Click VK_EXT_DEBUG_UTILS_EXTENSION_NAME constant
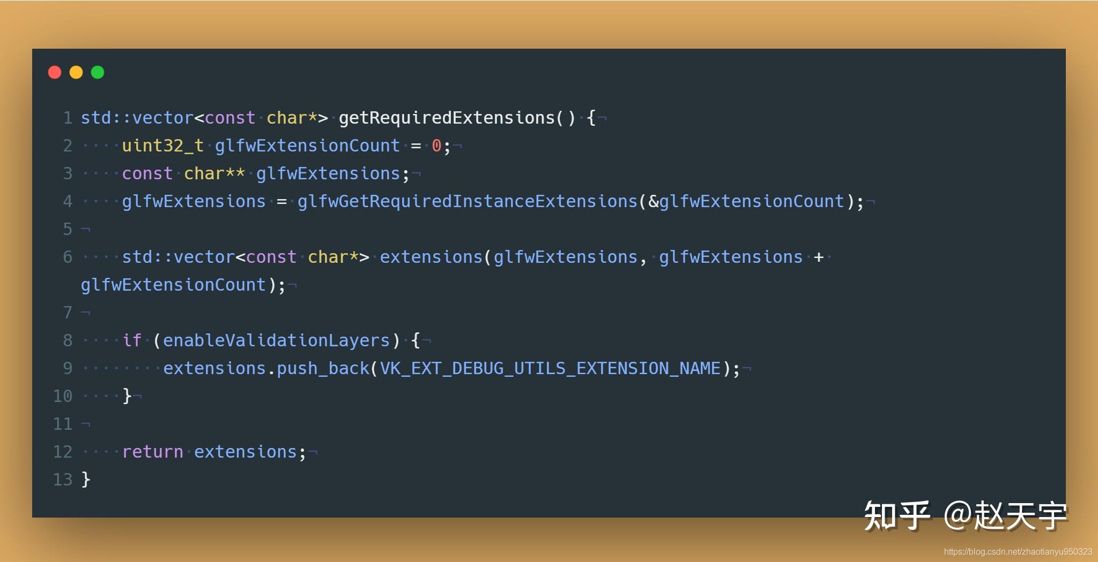Screen dimensions: 1098x562 [550, 368]
